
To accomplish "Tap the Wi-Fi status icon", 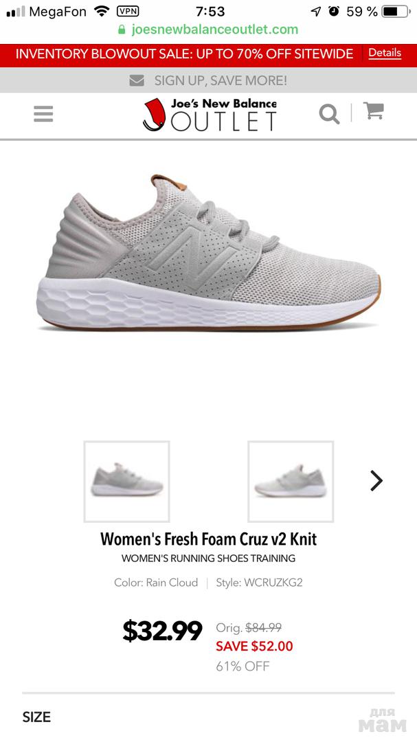I will [101, 11].
